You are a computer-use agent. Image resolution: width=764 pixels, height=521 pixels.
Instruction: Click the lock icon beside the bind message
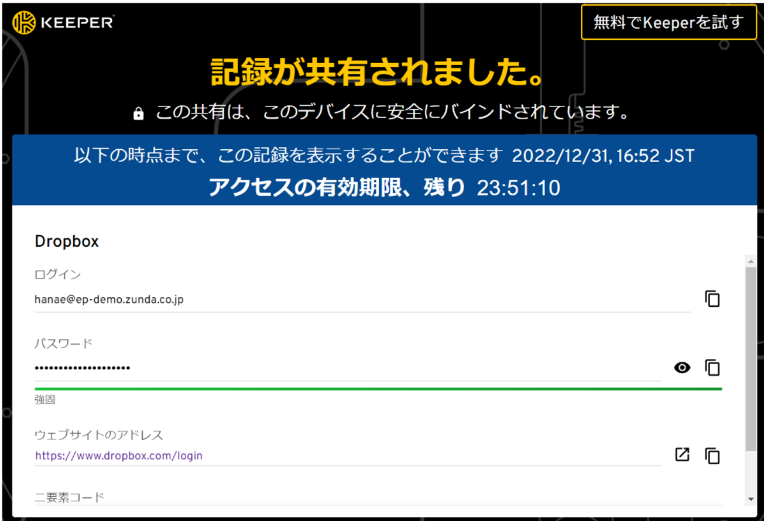138,113
